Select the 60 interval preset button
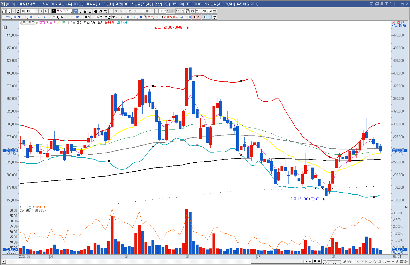Screen dimensions: 410x265 (140, 11)
